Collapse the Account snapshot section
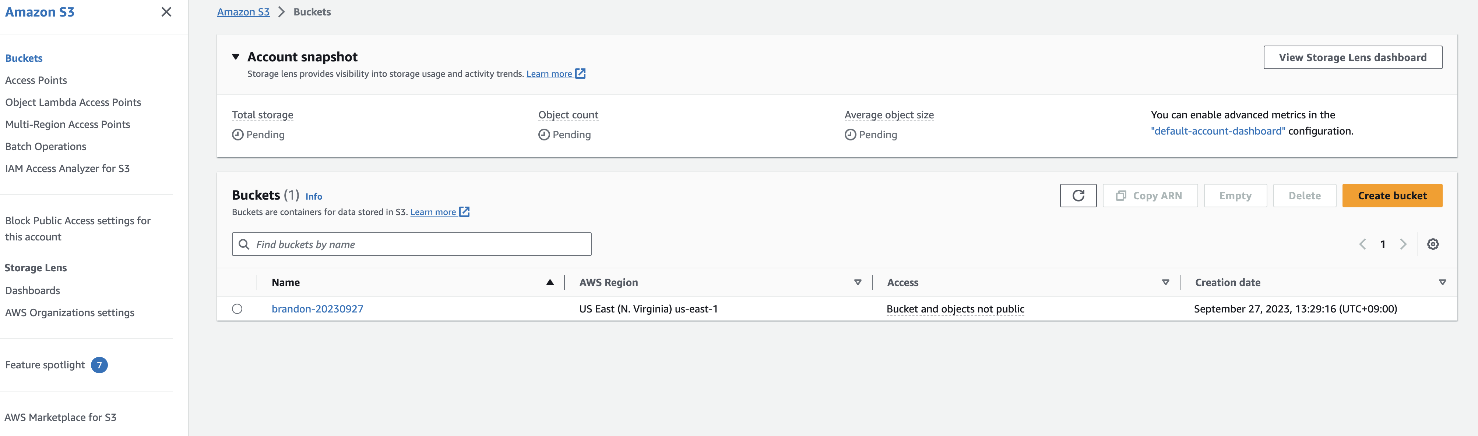 236,57
